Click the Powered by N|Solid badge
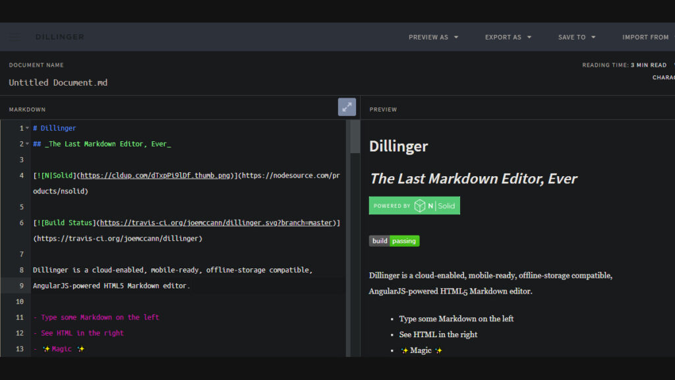This screenshot has height=380, width=675. pos(414,206)
